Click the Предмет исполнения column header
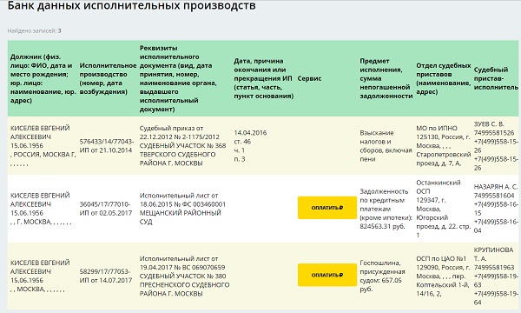 click(x=386, y=78)
